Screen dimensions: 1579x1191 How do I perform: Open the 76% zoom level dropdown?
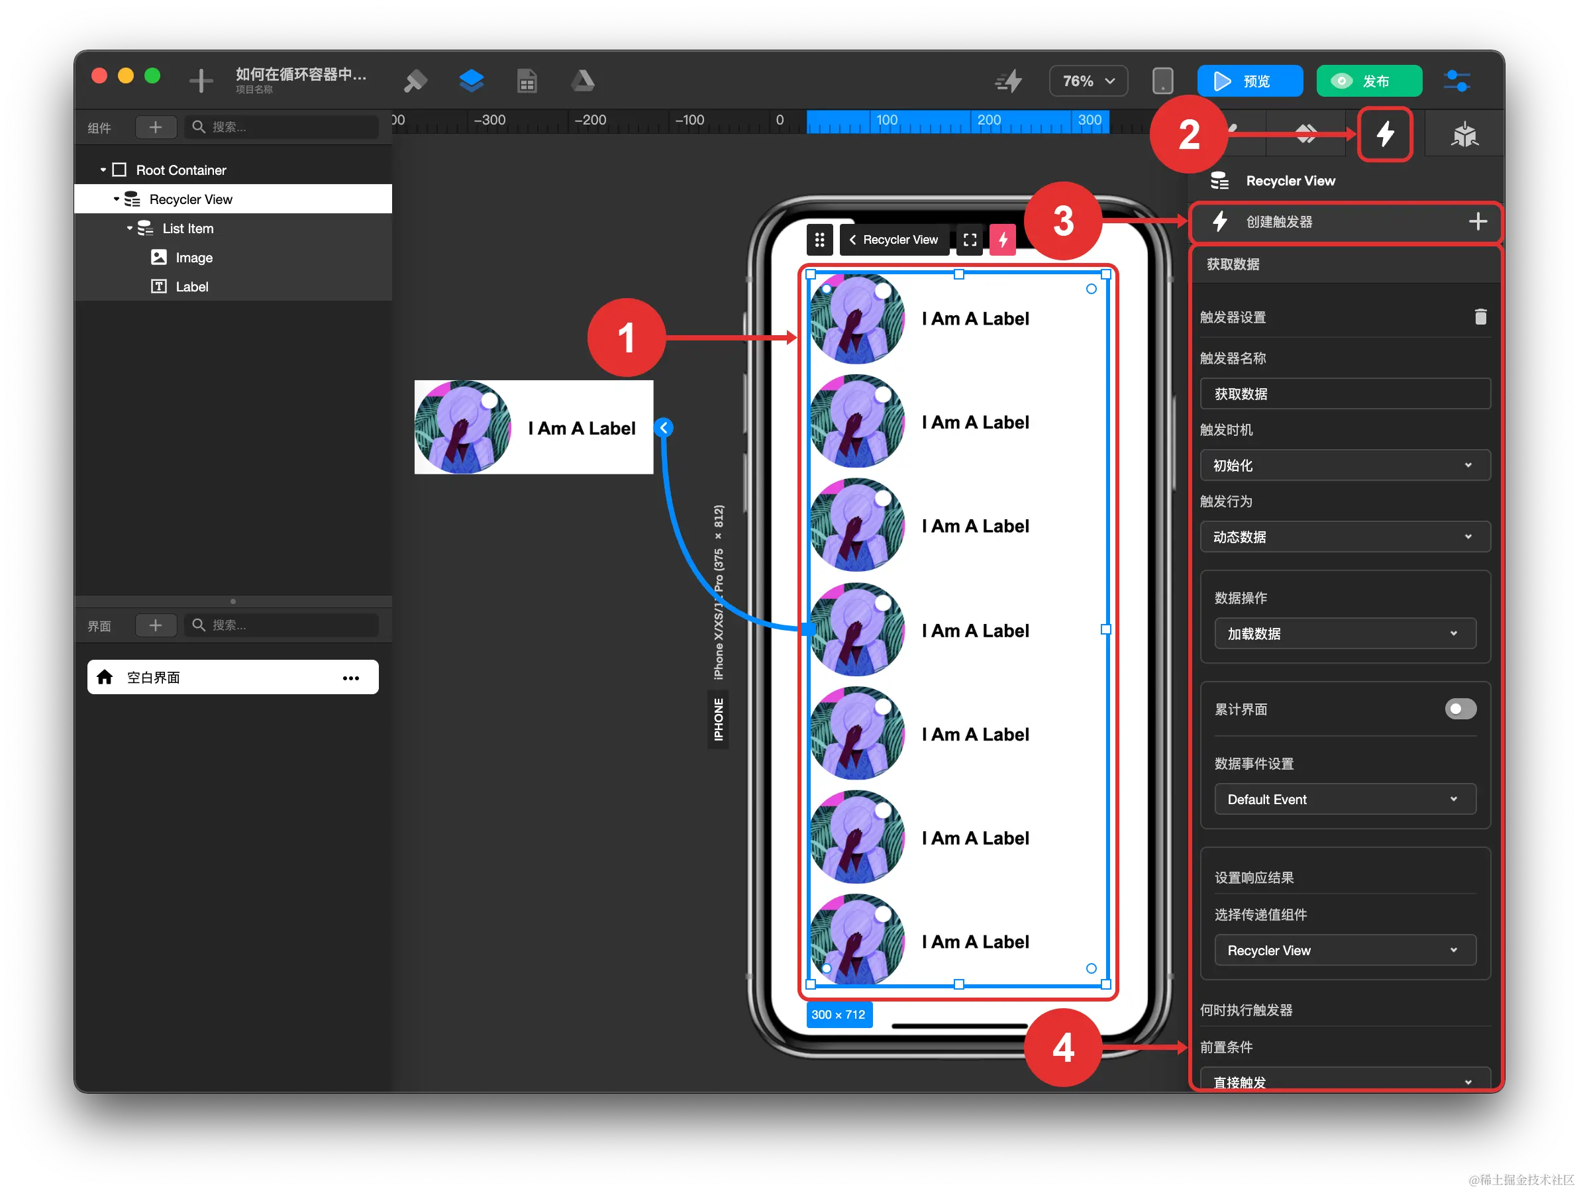click(1088, 81)
